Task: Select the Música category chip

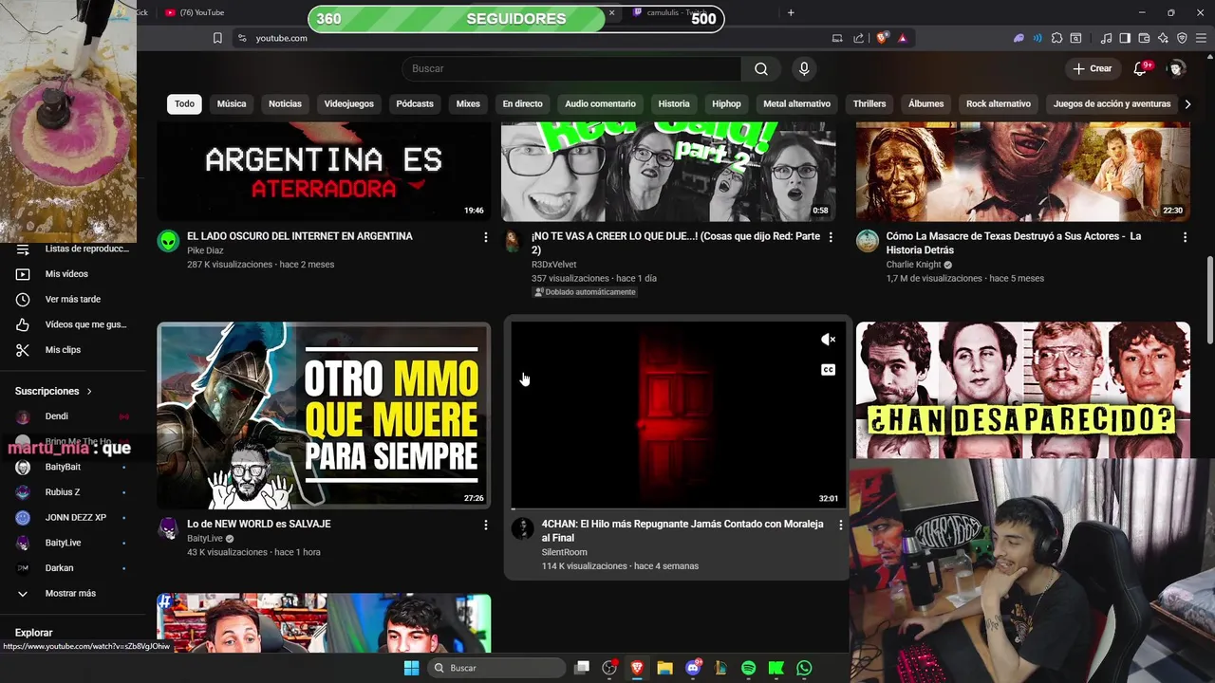Action: tap(232, 103)
